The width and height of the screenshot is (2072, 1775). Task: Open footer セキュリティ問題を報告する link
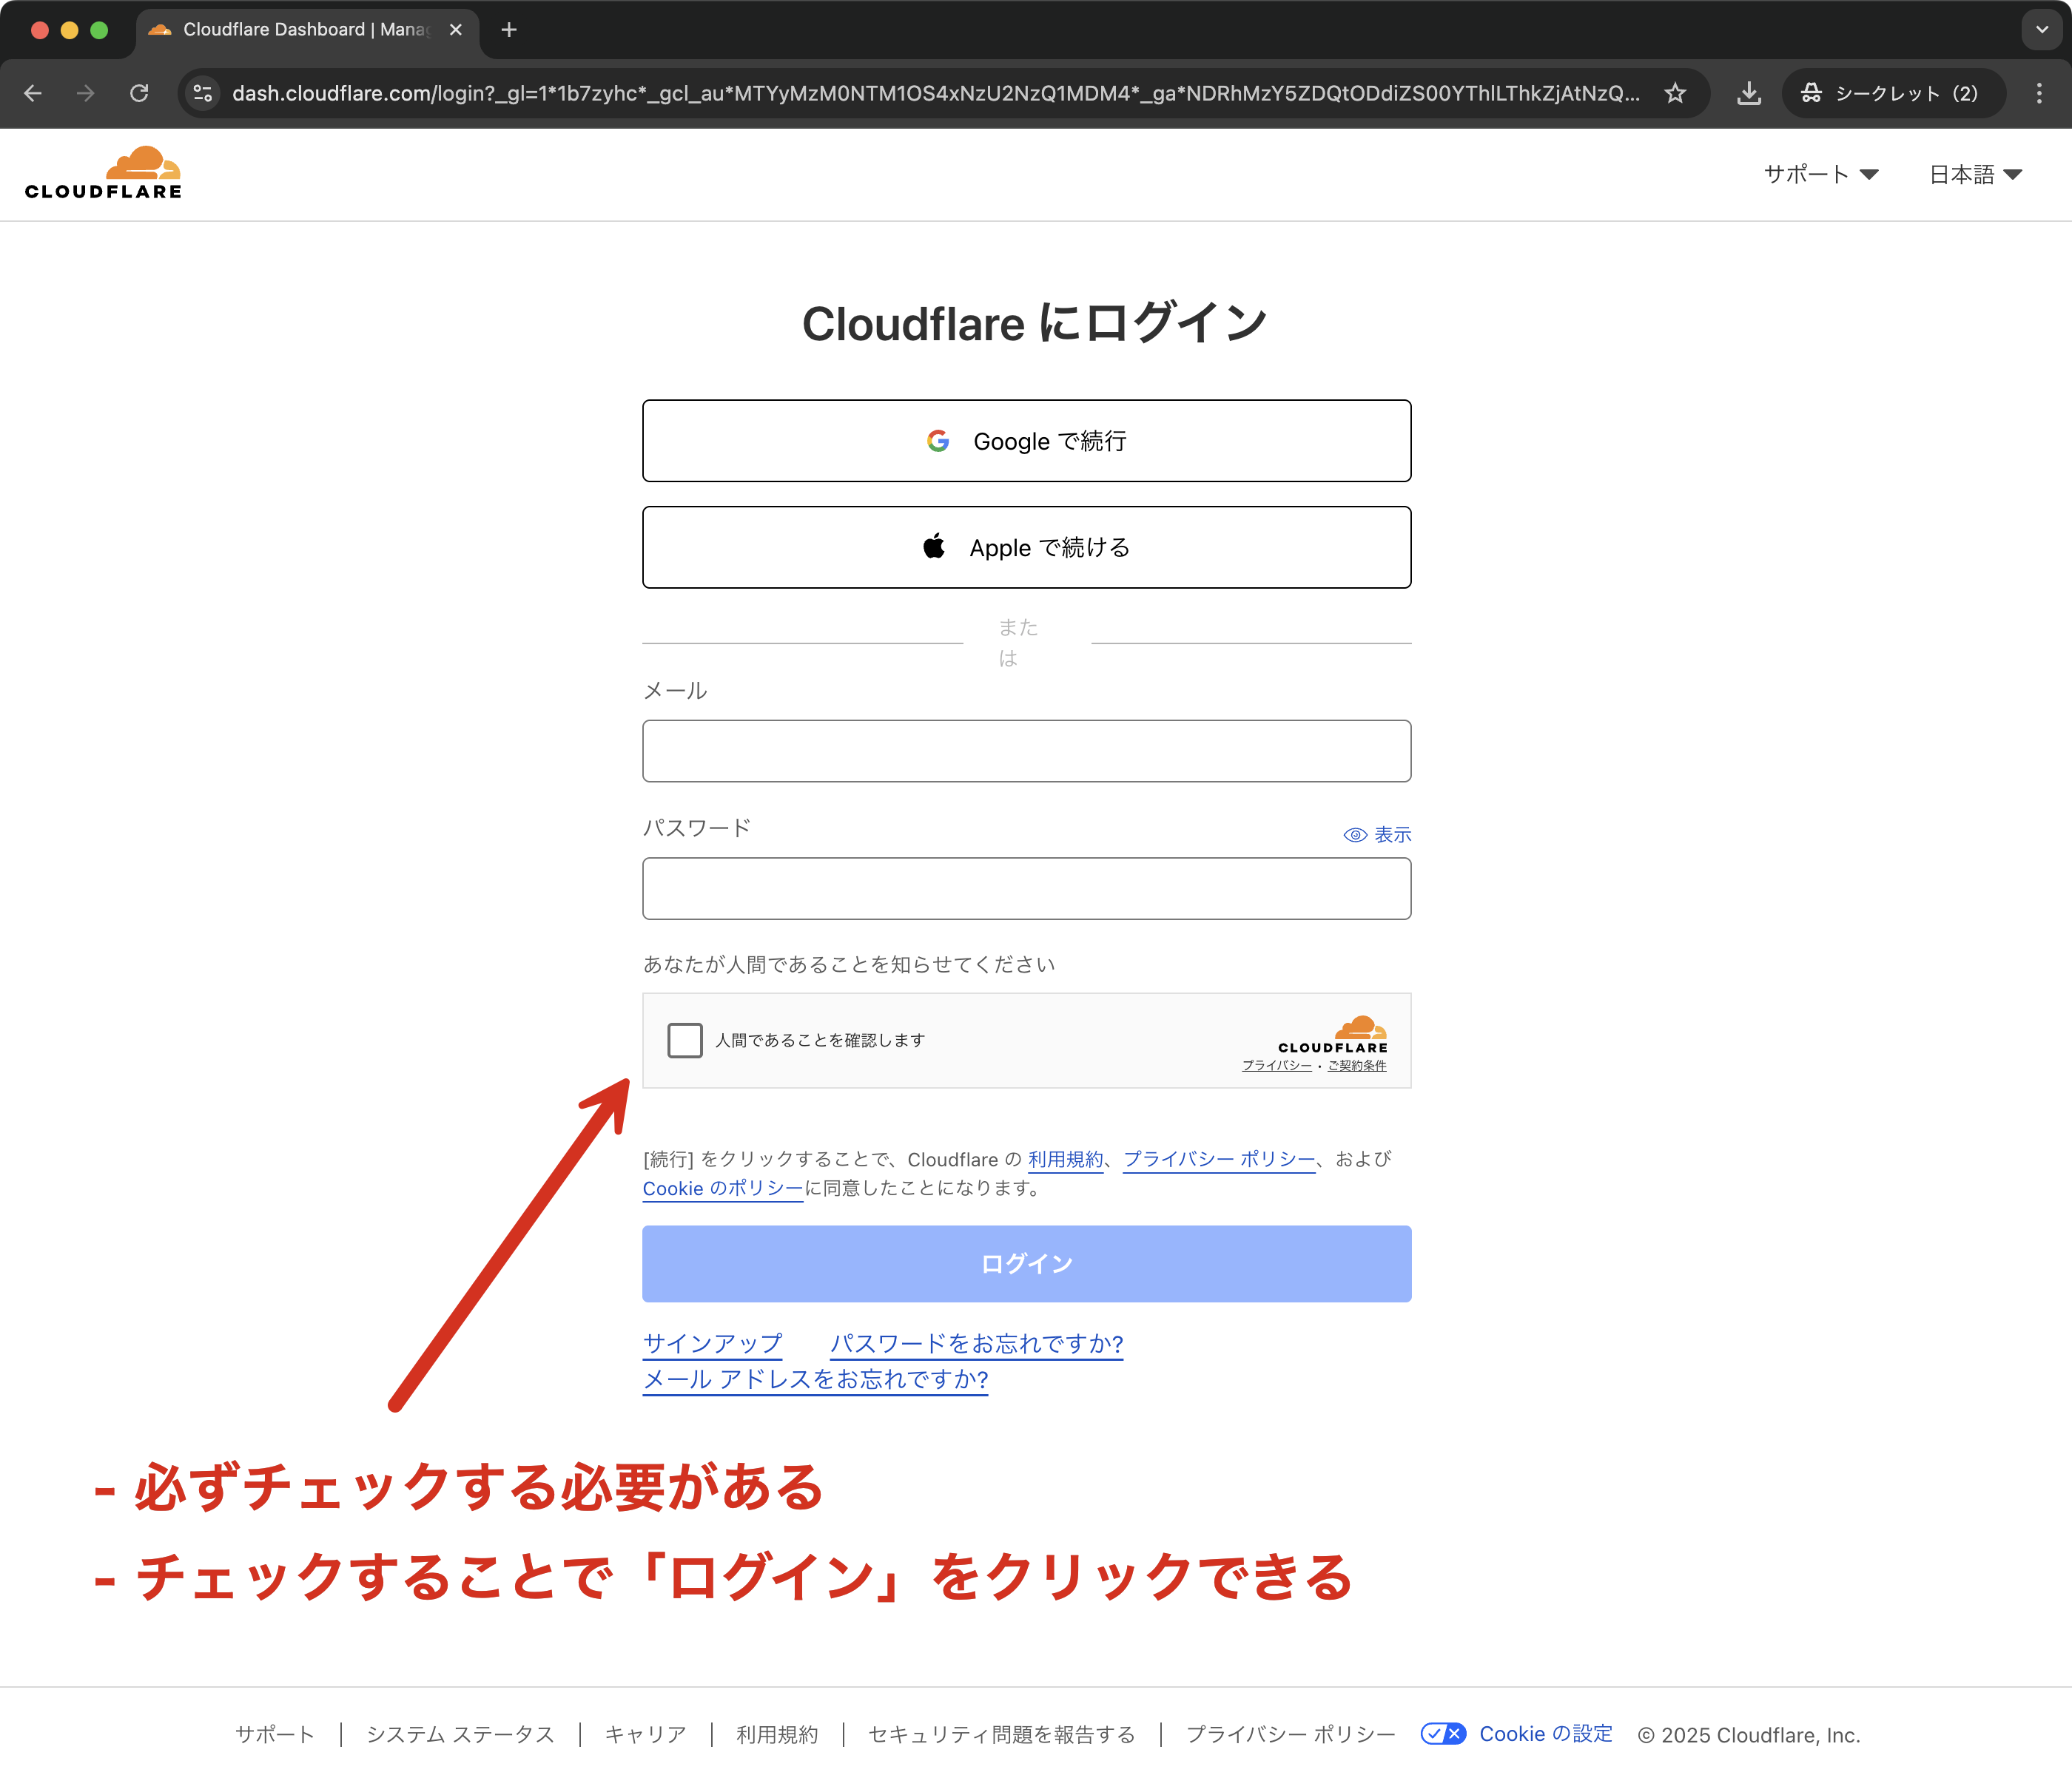1001,1735
